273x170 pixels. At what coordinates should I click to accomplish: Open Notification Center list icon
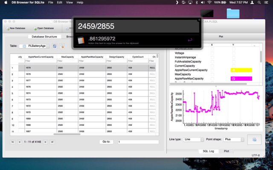pyautogui.click(x=266, y=3)
